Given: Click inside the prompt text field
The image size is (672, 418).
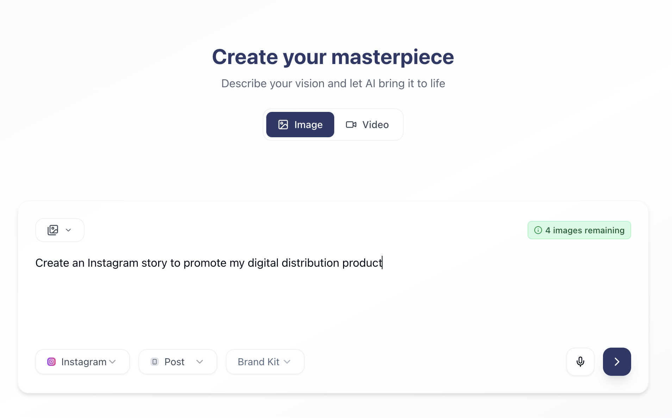Looking at the screenshot, I should pos(333,292).
